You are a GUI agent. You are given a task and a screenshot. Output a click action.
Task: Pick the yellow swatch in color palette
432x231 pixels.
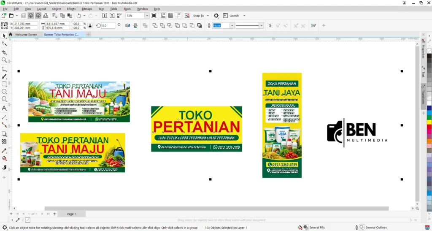point(429,122)
